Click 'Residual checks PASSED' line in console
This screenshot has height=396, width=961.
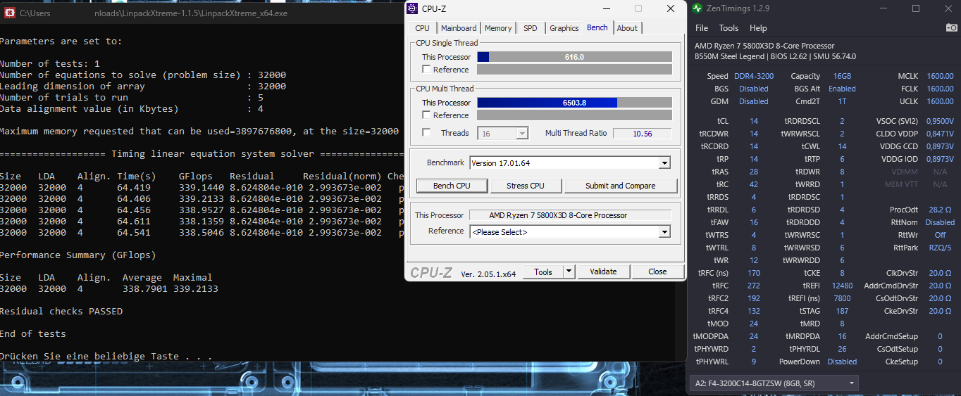click(x=61, y=311)
